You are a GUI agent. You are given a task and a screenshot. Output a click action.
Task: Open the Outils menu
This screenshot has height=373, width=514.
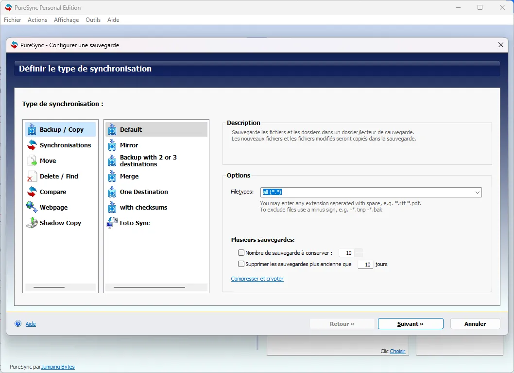(x=93, y=19)
